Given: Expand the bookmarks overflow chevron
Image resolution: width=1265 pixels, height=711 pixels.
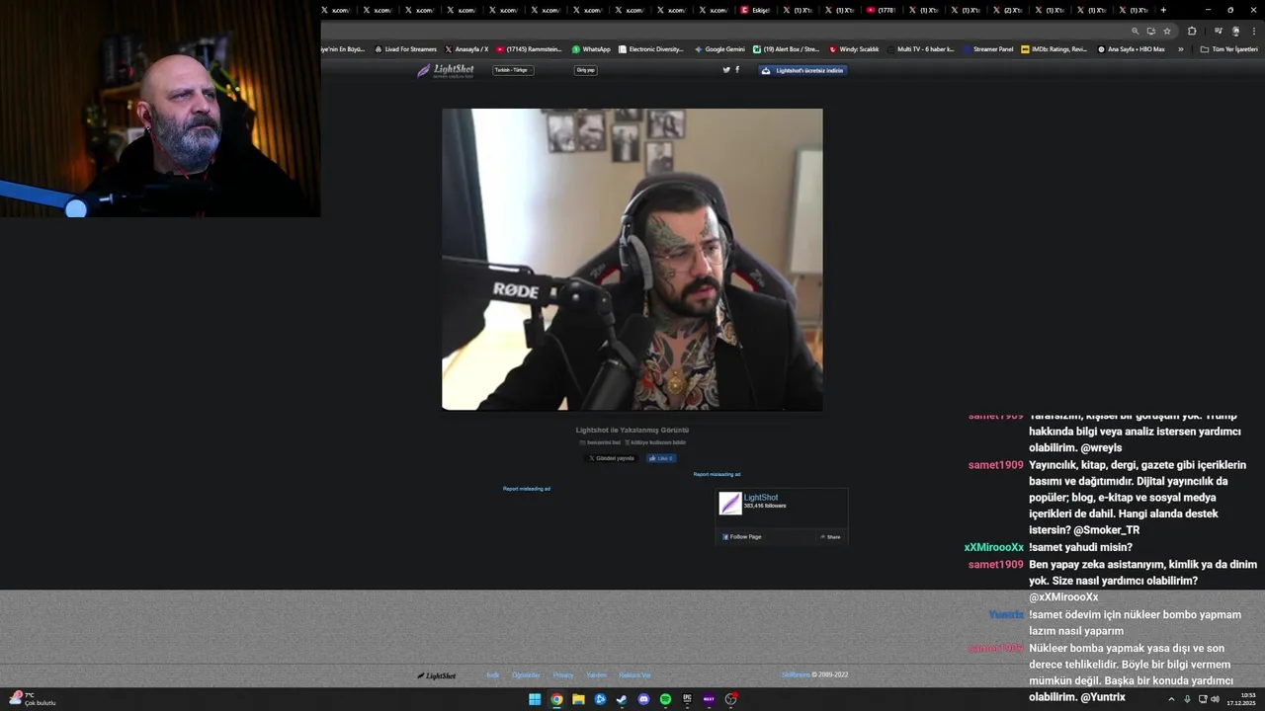Looking at the screenshot, I should (1180, 49).
